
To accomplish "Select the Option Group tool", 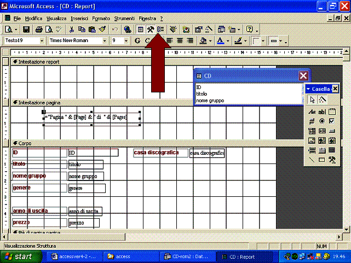I will 332,112.
